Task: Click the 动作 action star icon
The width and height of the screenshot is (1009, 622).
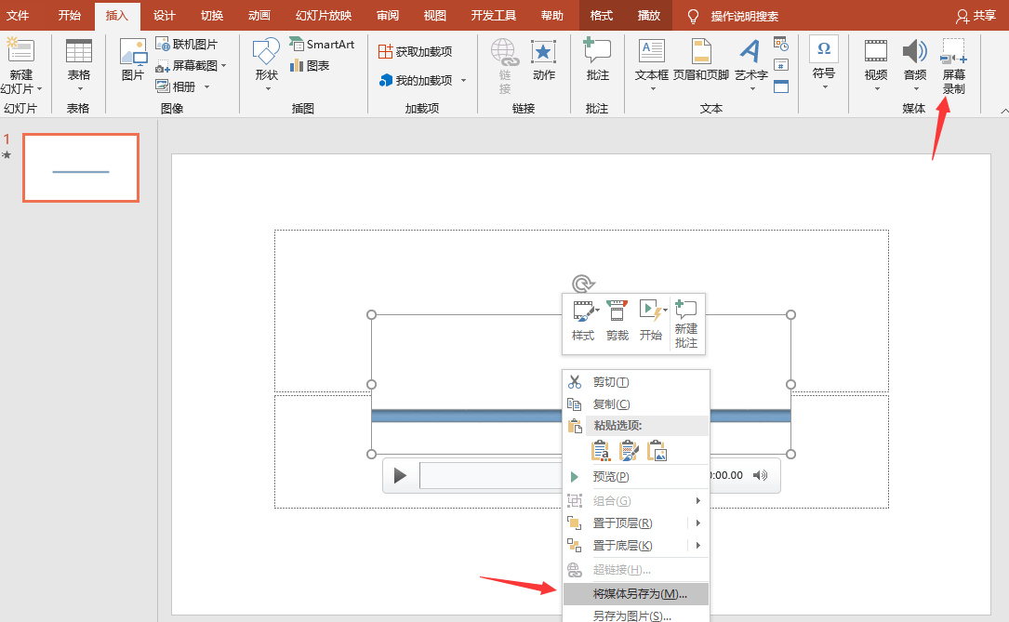Action: (x=544, y=51)
